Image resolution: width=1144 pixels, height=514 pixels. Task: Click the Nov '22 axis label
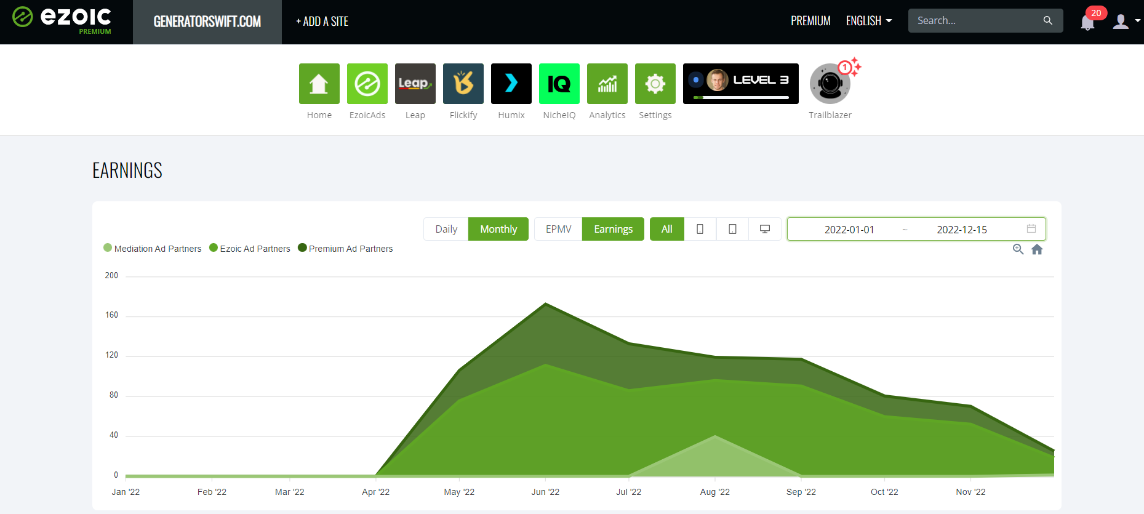[970, 492]
